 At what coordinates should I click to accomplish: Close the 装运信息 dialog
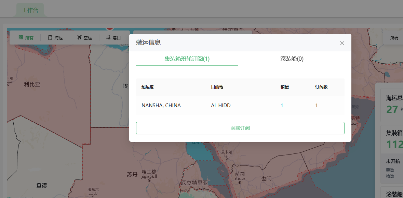(x=342, y=43)
